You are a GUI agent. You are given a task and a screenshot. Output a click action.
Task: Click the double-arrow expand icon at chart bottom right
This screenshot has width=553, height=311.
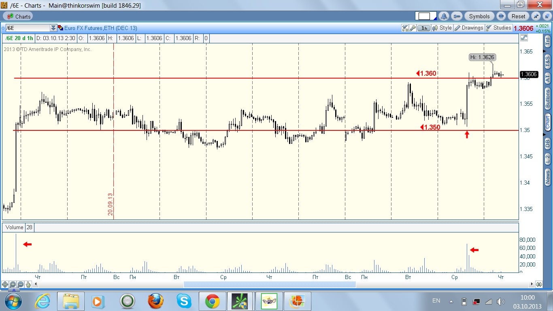pos(539,284)
